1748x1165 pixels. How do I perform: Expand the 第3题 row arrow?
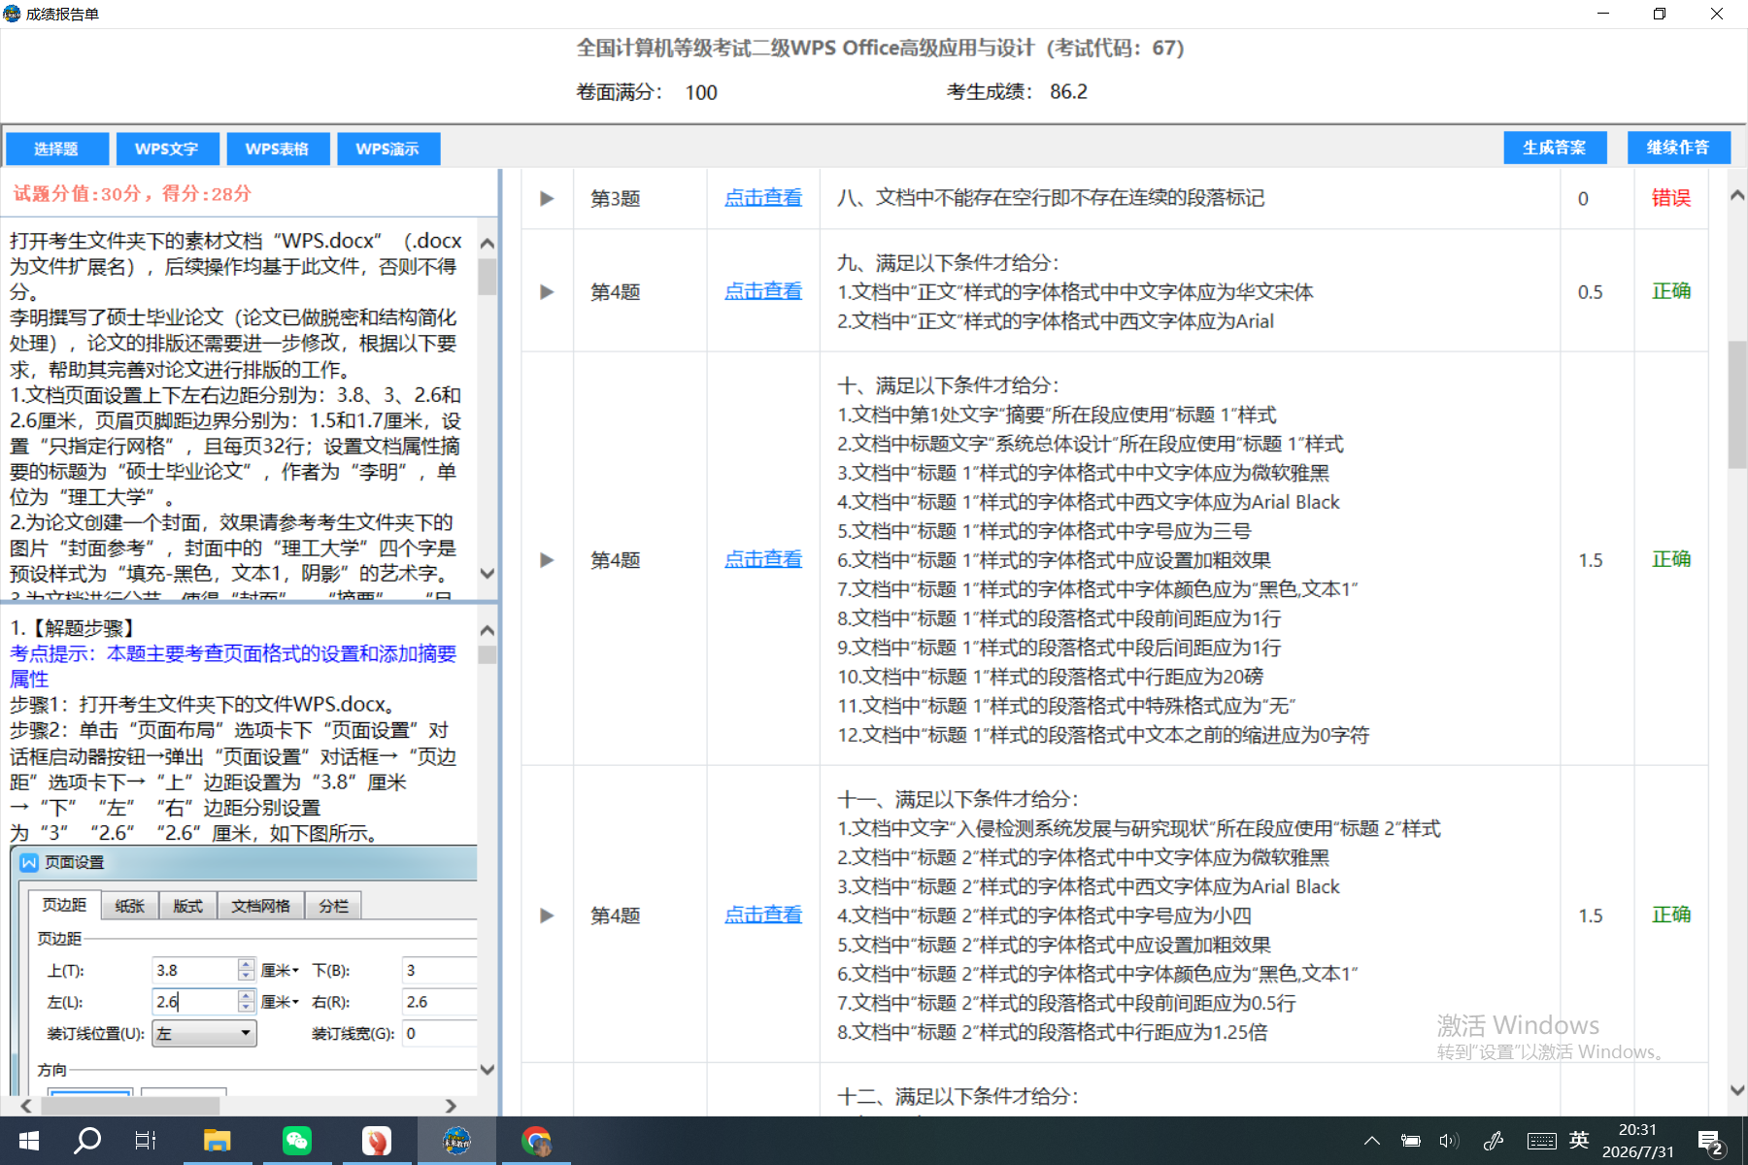point(547,198)
